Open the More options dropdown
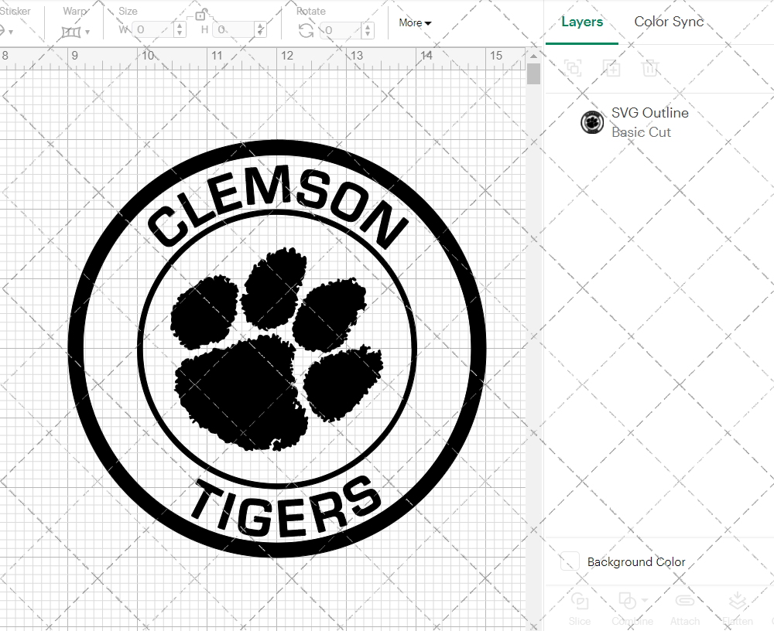 coord(415,23)
